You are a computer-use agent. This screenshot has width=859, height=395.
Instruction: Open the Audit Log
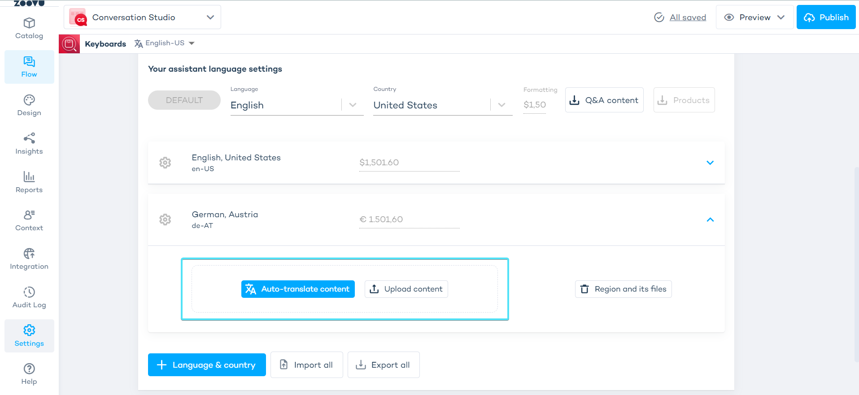29,298
